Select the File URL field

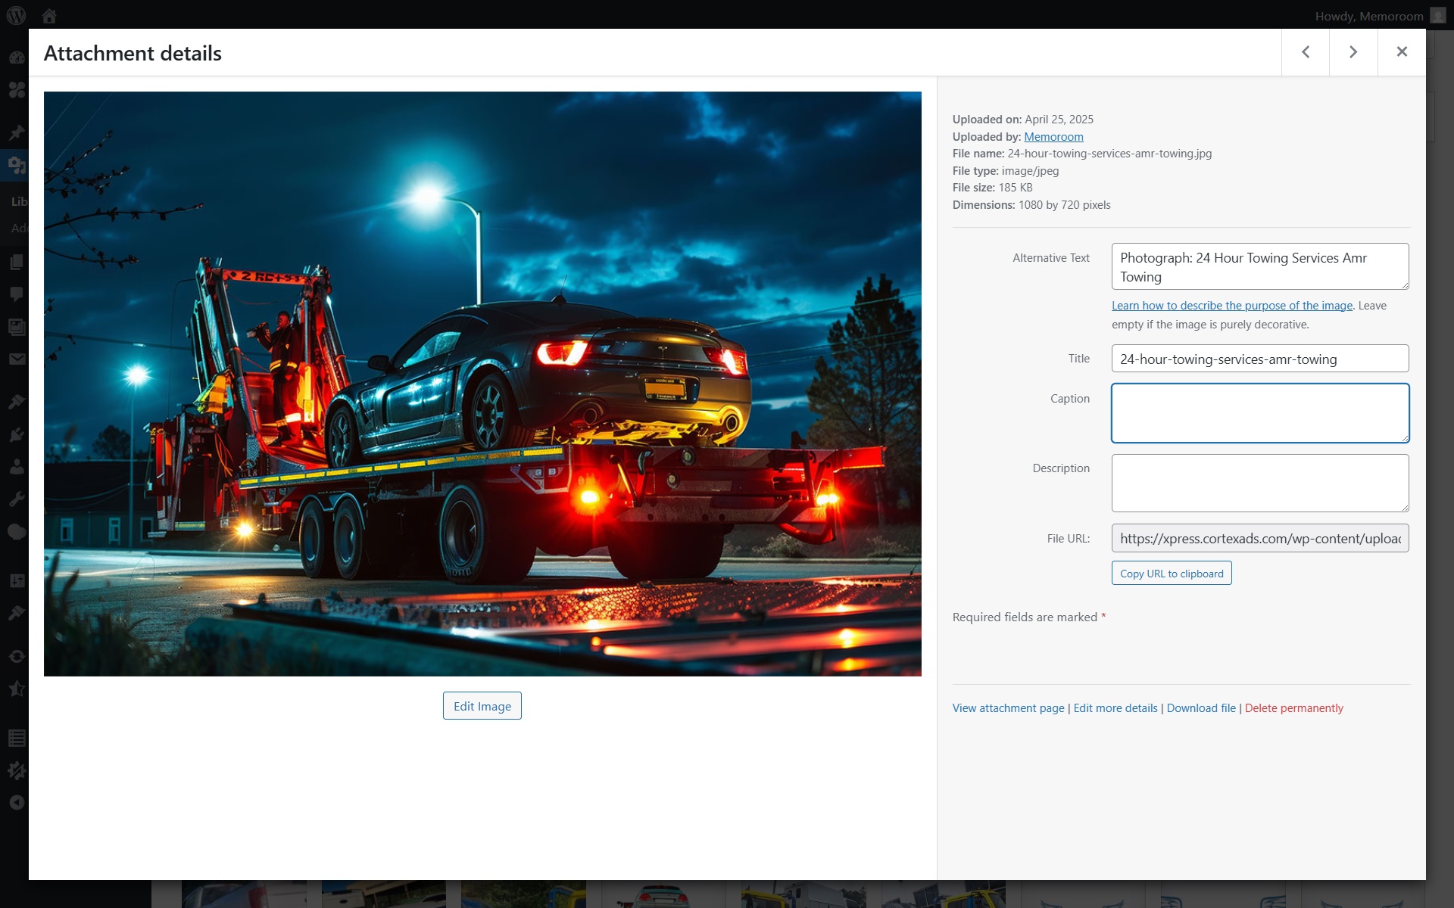coord(1260,539)
